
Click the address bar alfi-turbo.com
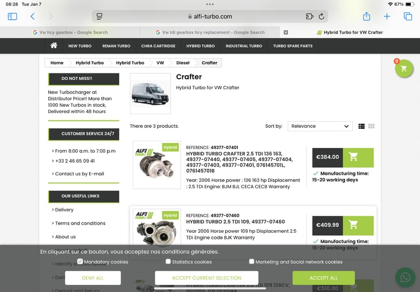(x=210, y=16)
